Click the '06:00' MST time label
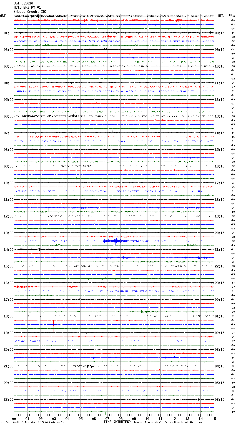The width and height of the screenshot is (236, 426). [x=9, y=116]
